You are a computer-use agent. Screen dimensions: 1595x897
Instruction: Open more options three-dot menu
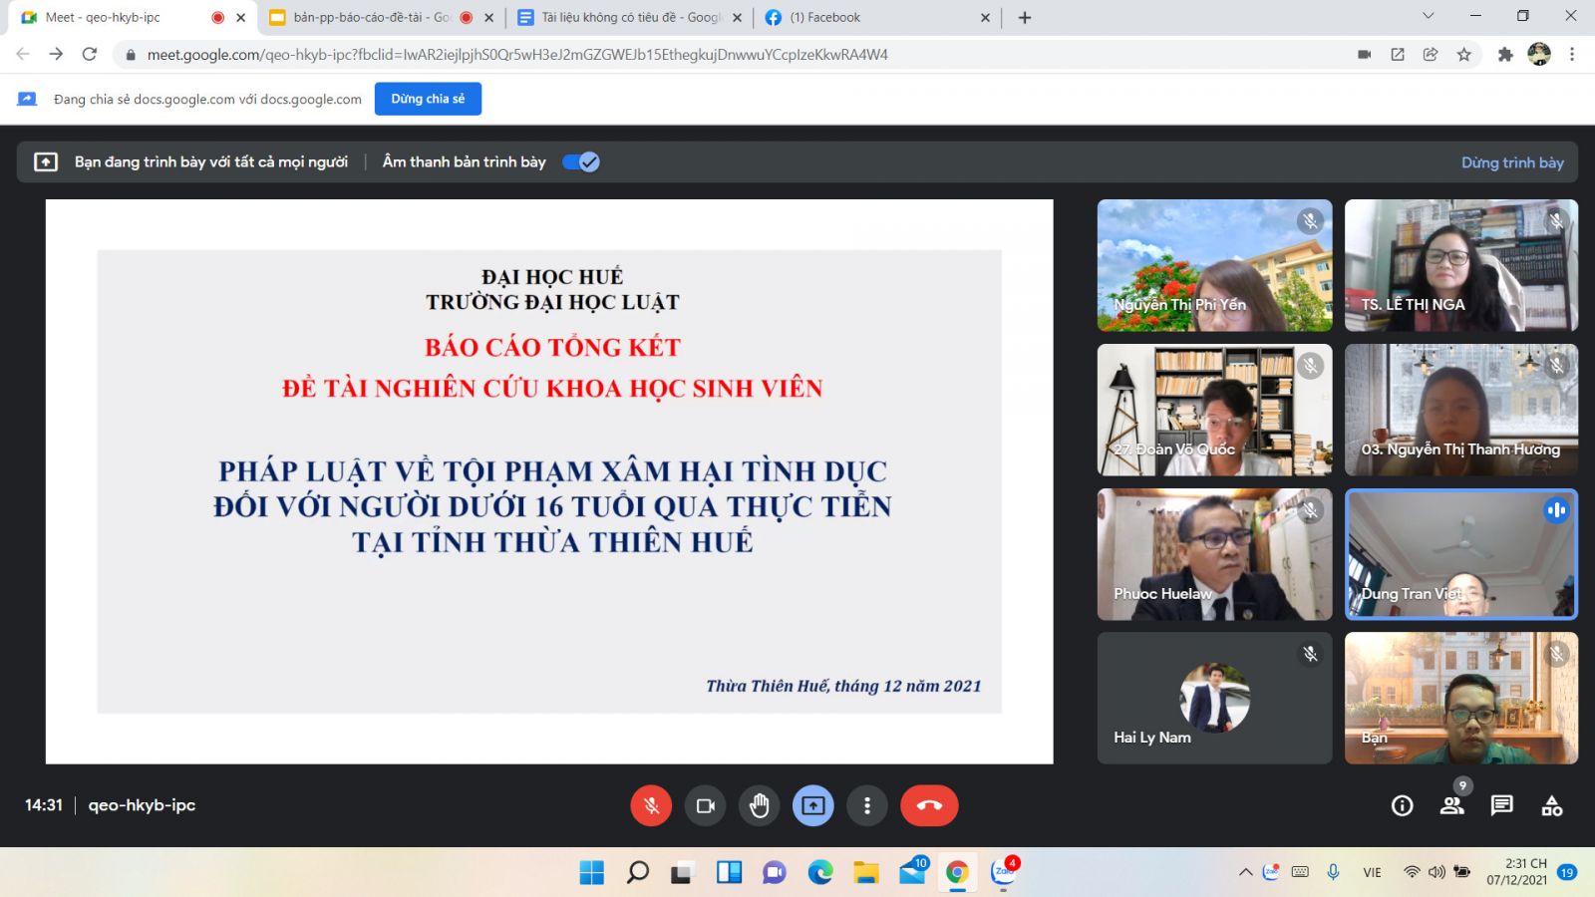click(866, 805)
